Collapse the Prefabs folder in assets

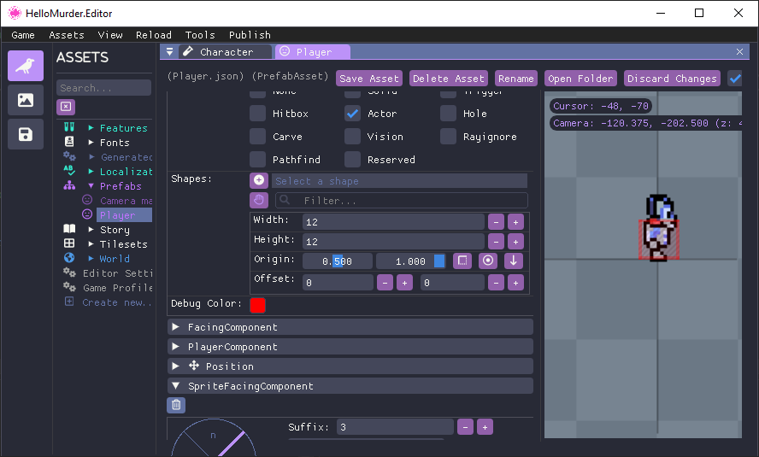click(91, 186)
